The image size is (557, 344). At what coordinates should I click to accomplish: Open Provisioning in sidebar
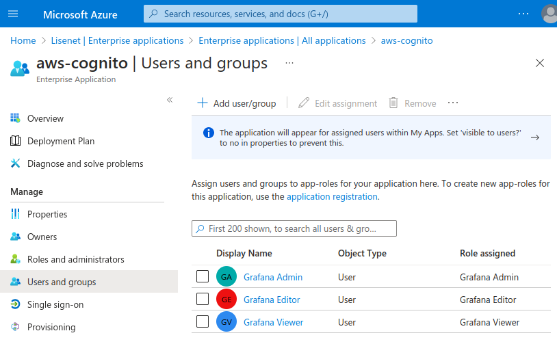click(51, 328)
